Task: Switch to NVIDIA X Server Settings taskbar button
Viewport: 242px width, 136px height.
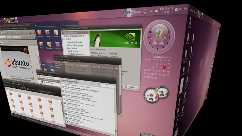Action: pyautogui.click(x=47, y=124)
